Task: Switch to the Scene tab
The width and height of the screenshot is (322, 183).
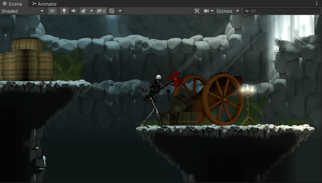Action: click(x=12, y=4)
